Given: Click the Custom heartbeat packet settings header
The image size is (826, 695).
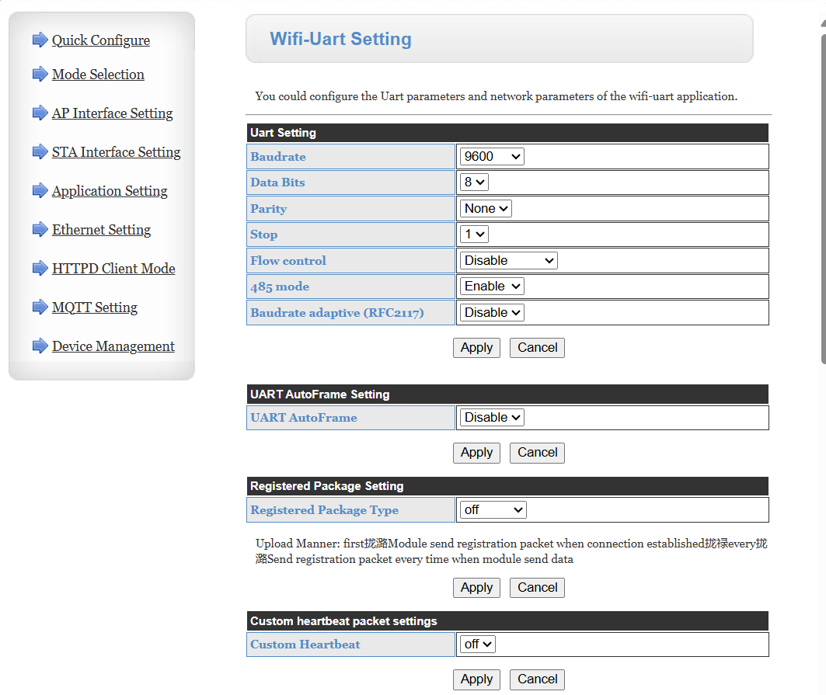Looking at the screenshot, I should (507, 621).
